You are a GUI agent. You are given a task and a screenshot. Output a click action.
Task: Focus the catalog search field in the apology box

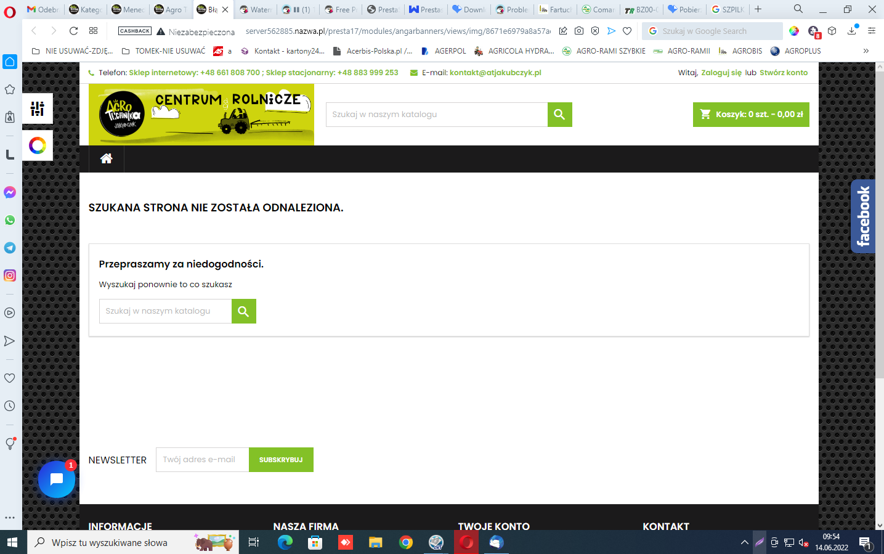pyautogui.click(x=166, y=311)
